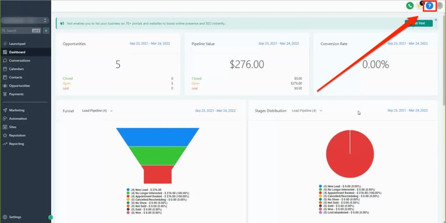Change the Funnel chart date range
Screen dimensions: 446x223
[215, 111]
